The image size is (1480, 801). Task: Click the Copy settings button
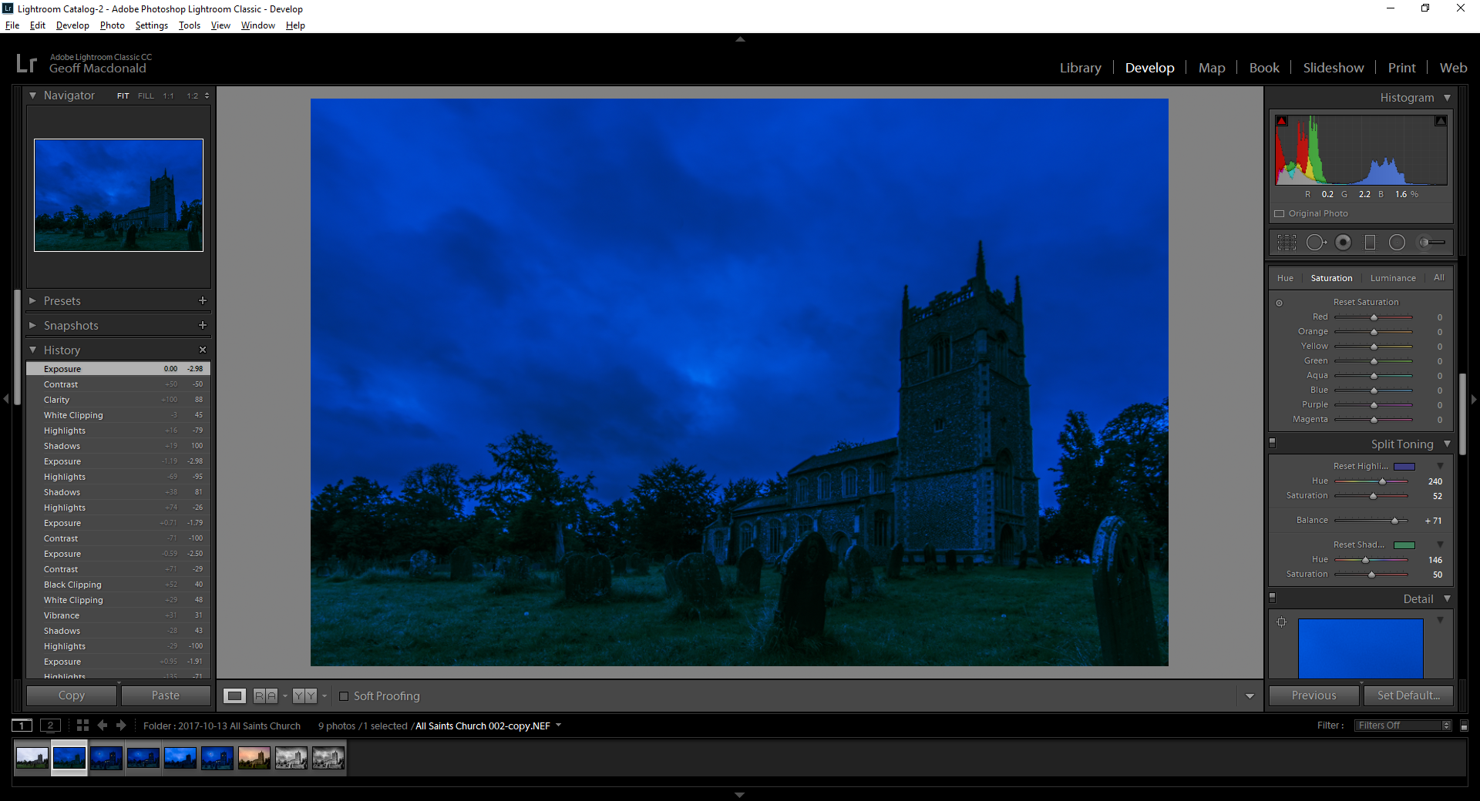(72, 695)
